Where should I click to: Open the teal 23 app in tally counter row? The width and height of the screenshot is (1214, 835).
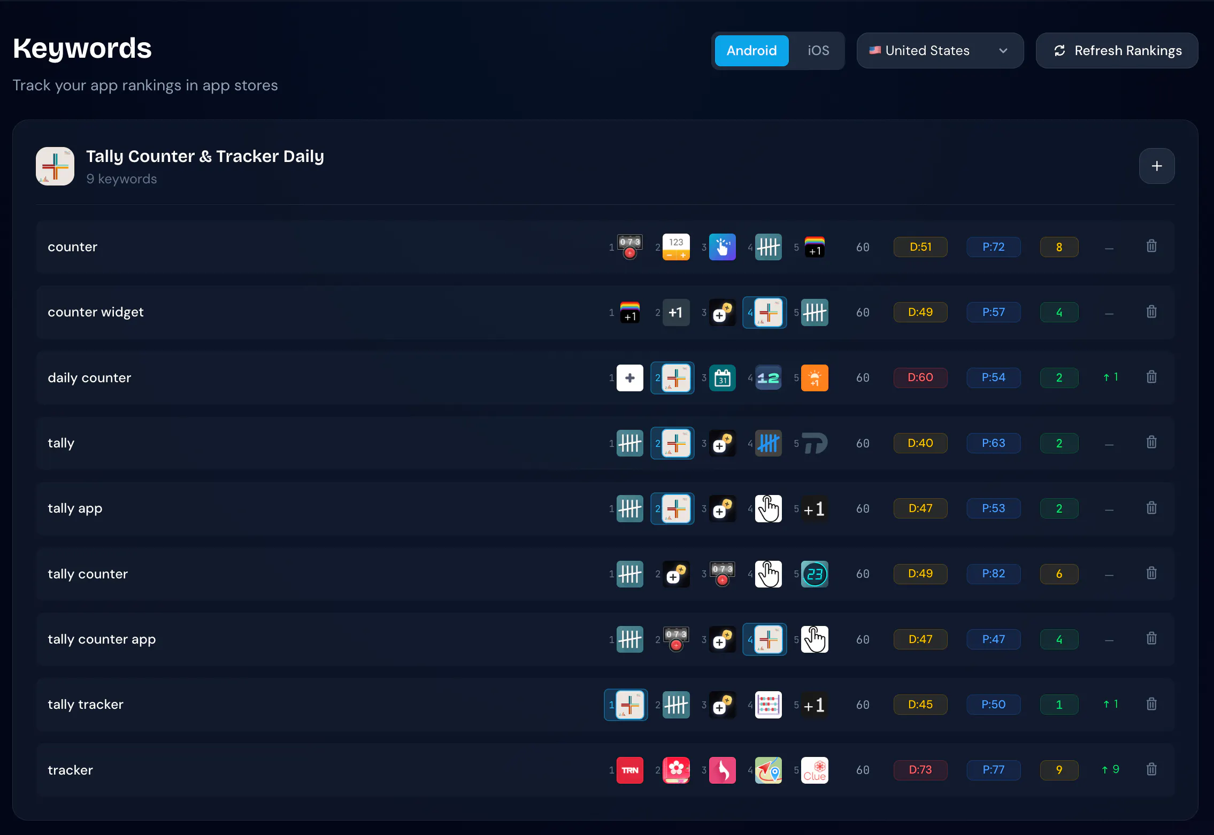(815, 574)
